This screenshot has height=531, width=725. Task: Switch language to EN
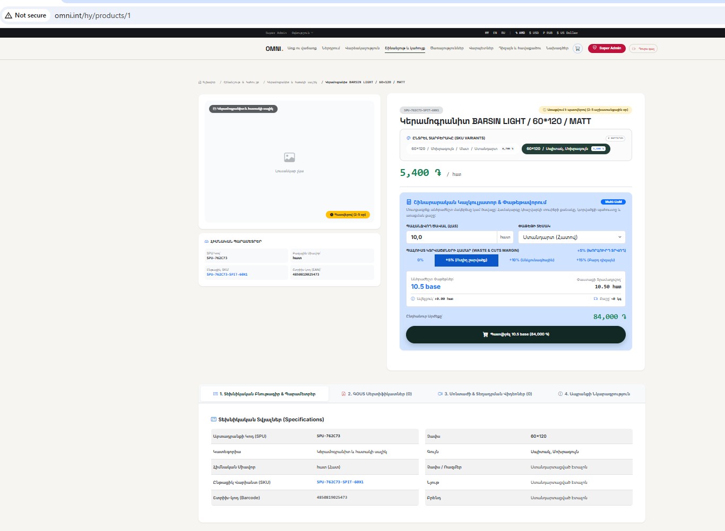pyautogui.click(x=495, y=33)
